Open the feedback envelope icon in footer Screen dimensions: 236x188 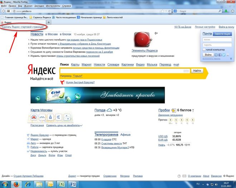pyautogui.click(x=184, y=176)
